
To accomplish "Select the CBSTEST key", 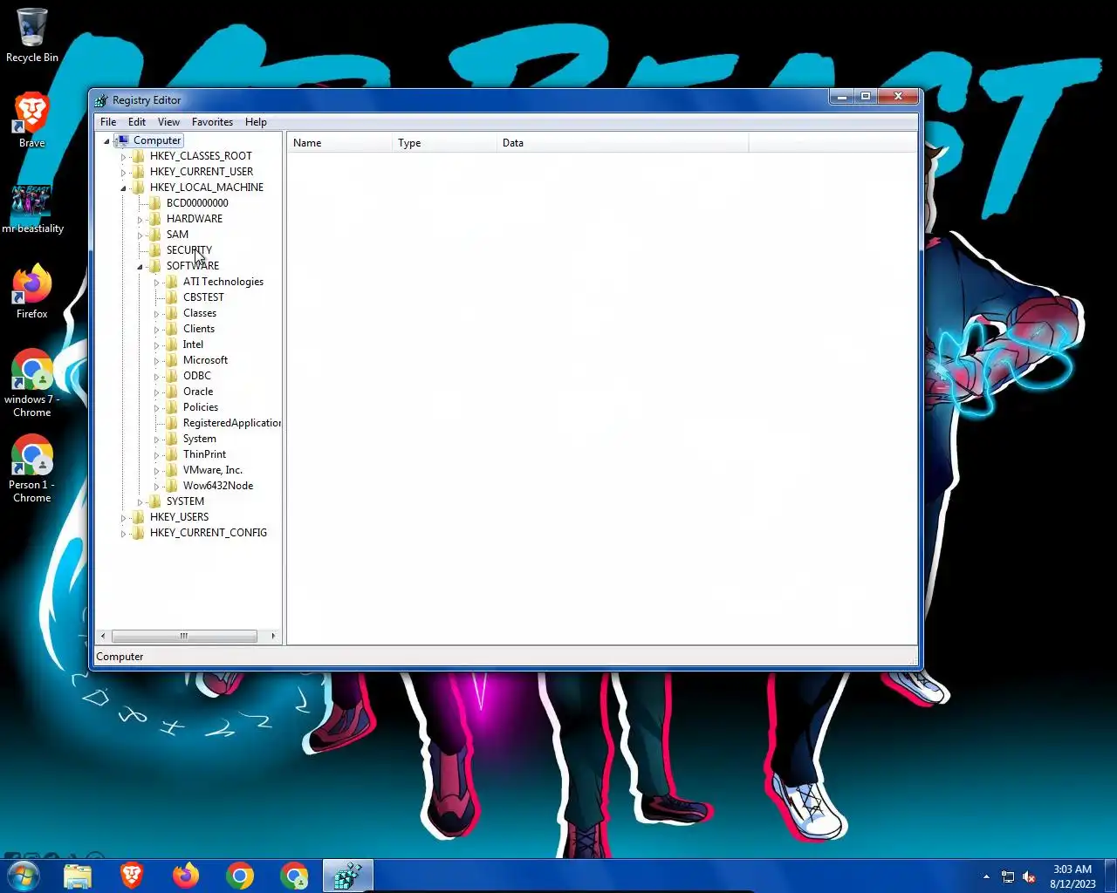I will tap(203, 297).
